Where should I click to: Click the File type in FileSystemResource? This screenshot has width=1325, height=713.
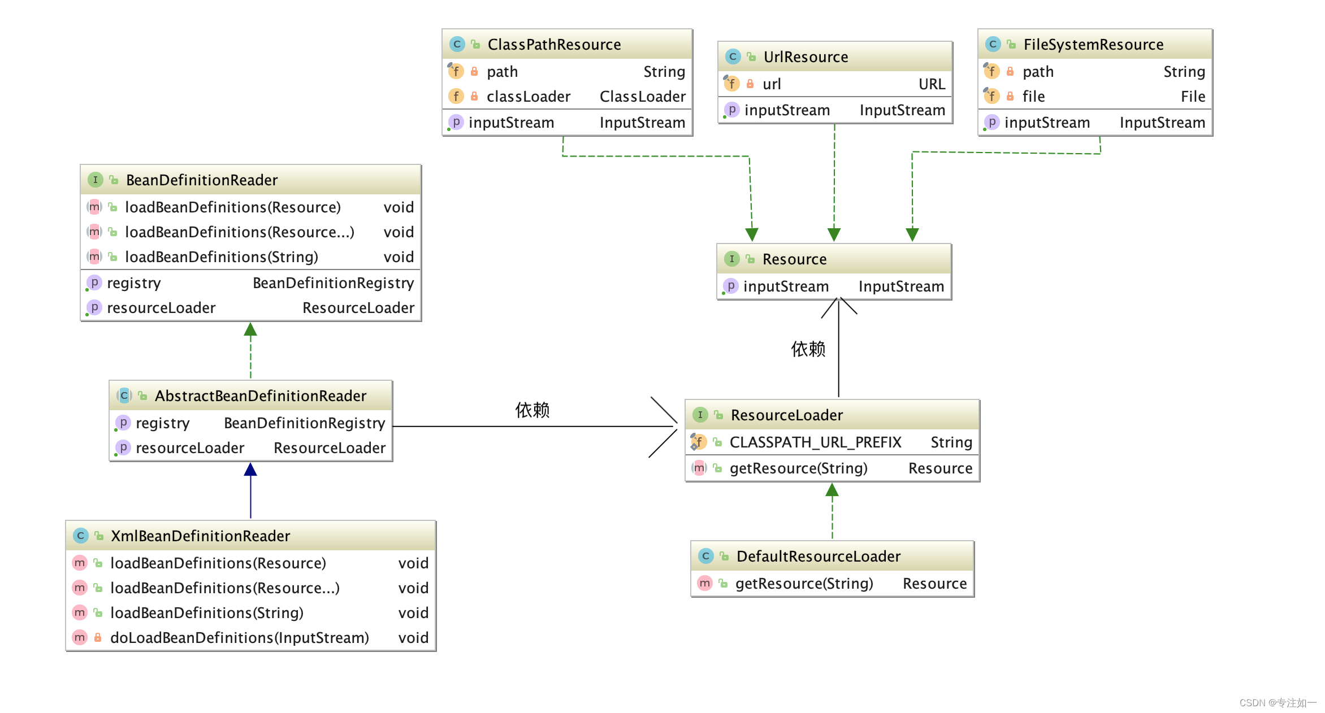(1193, 96)
